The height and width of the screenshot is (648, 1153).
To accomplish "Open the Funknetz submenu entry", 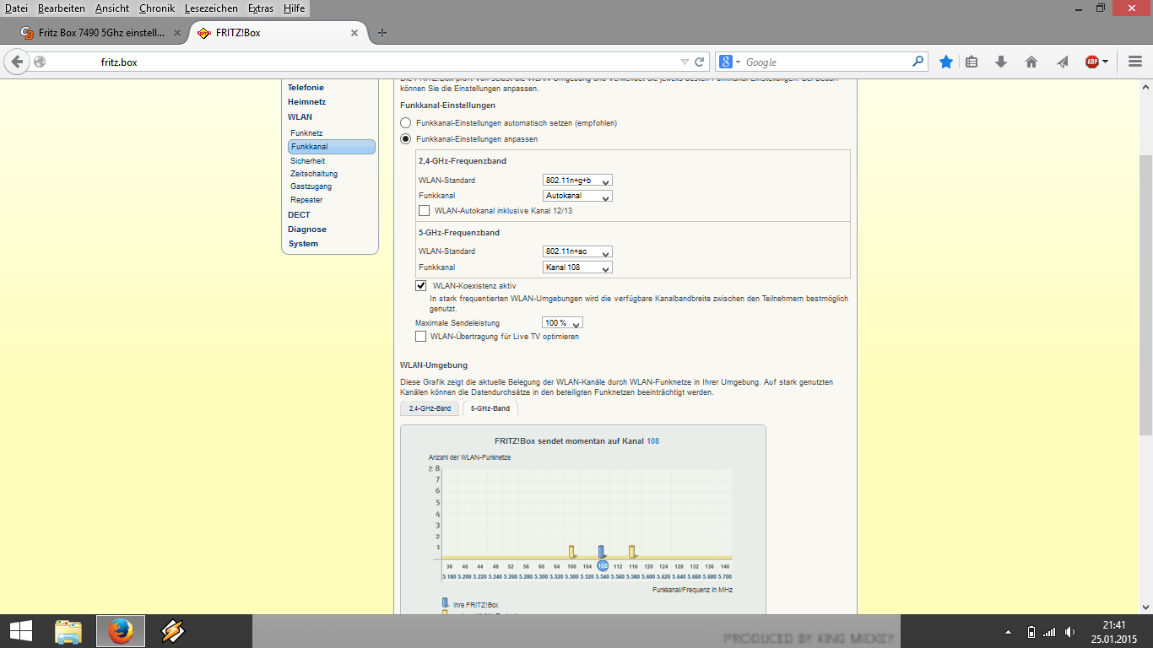I will click(x=306, y=133).
